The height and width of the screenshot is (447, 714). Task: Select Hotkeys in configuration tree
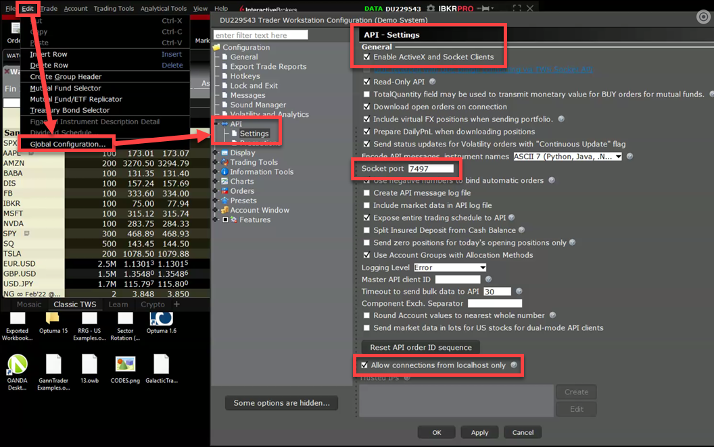click(x=245, y=76)
